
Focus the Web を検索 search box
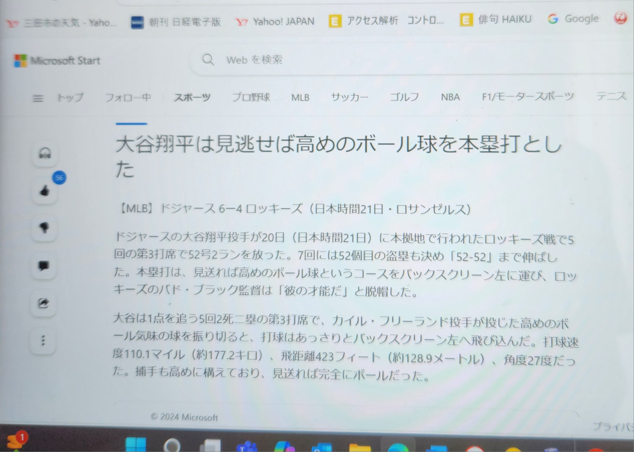pos(412,60)
